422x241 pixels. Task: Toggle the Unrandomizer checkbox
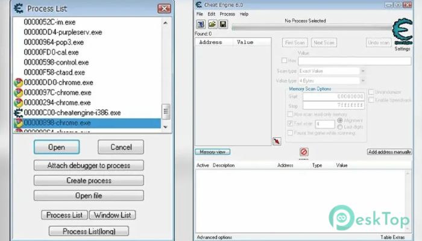[371, 92]
